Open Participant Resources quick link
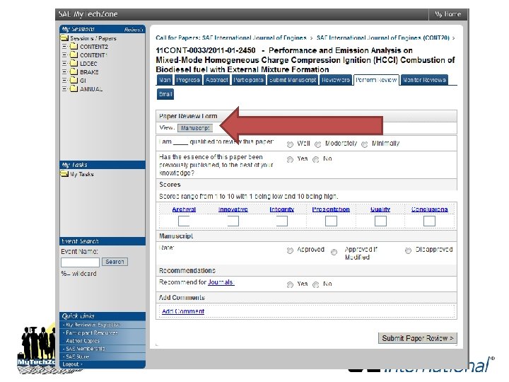The width and height of the screenshot is (509, 382). (x=91, y=333)
